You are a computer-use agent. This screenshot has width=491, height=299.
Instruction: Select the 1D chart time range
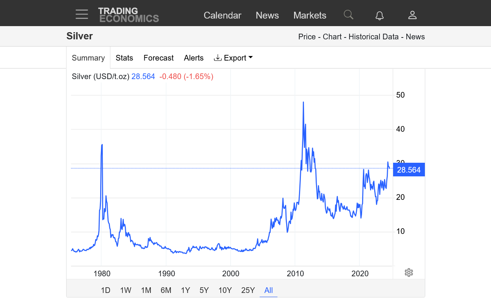(x=105, y=290)
